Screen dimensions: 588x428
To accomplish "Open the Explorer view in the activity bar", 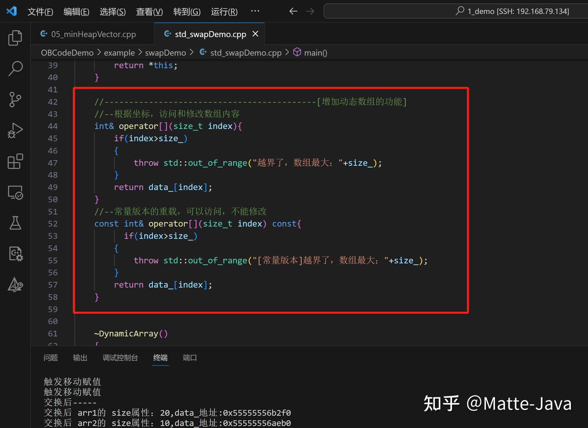I will pos(15,38).
